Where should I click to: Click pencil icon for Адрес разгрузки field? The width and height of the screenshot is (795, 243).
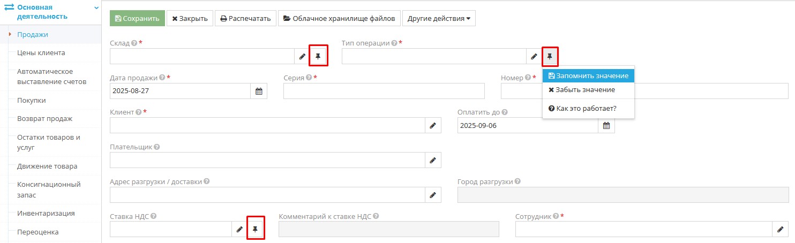pos(433,195)
